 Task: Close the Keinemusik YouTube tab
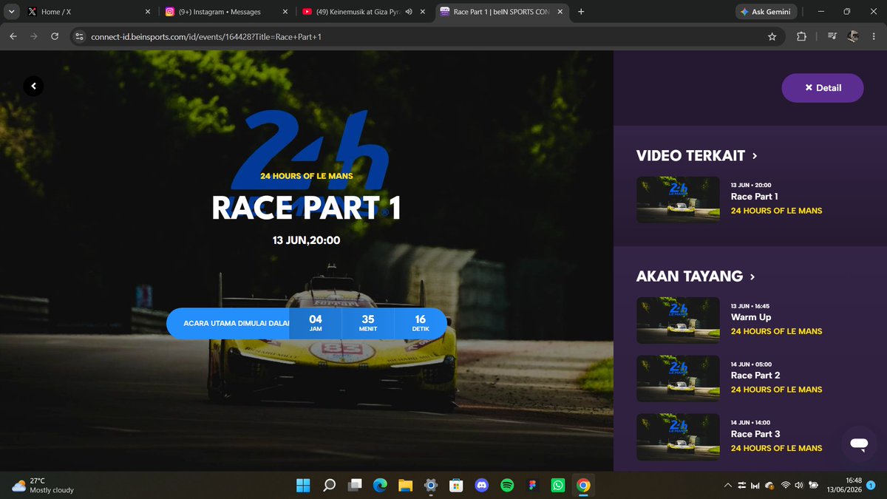tap(423, 12)
